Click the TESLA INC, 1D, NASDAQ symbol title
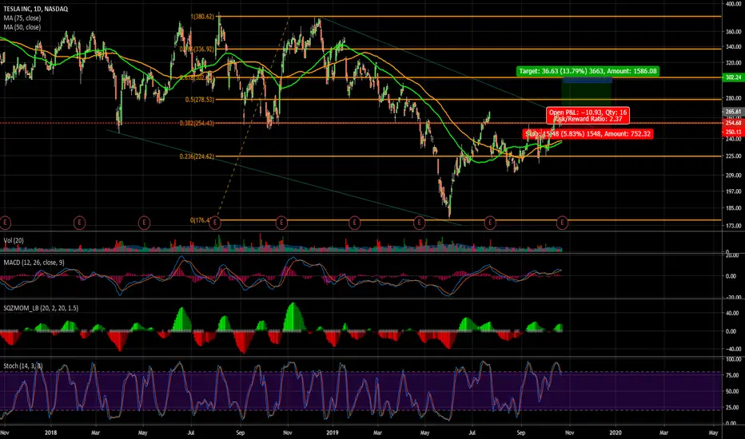 36,9
